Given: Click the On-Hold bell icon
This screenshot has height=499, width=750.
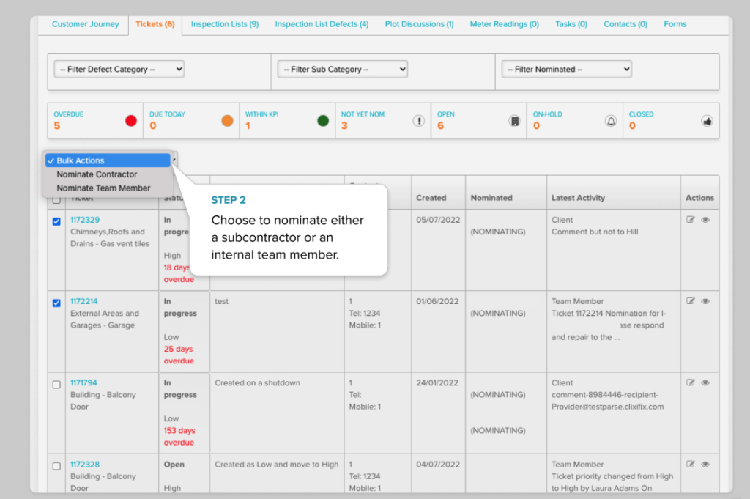Looking at the screenshot, I should 611,121.
